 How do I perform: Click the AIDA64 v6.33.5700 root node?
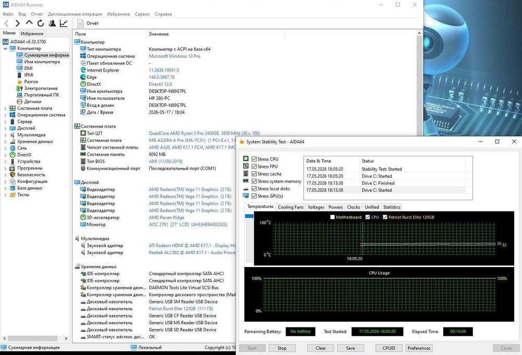click(x=28, y=42)
